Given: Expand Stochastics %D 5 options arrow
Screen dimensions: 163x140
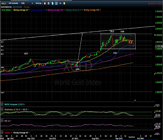Looking at the screenshot, I should click(x=28, y=109).
